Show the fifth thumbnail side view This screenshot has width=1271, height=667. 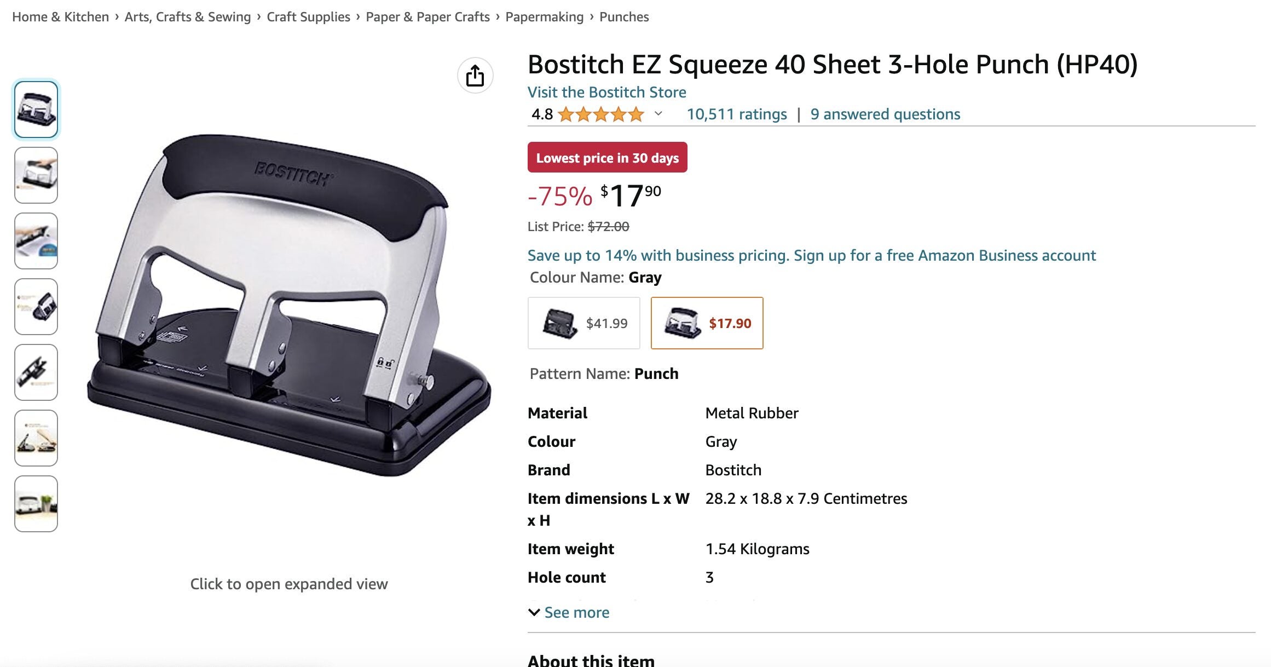(36, 372)
